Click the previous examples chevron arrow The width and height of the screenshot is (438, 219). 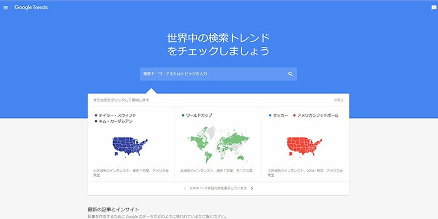[185, 188]
